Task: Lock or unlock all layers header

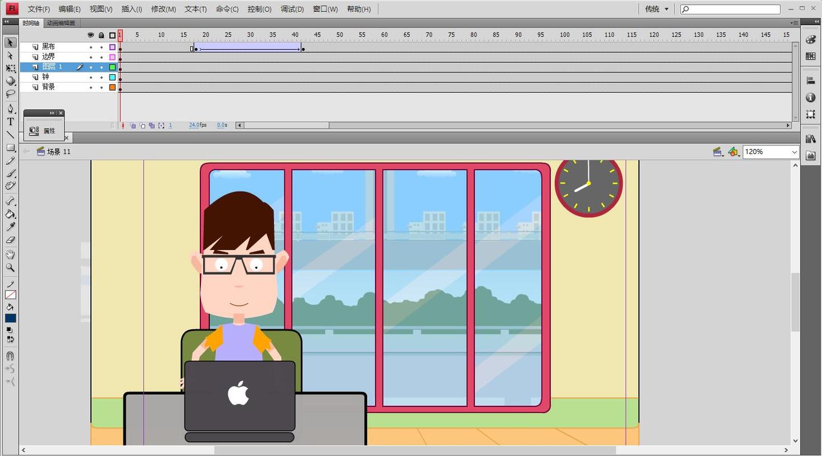Action: [102, 35]
